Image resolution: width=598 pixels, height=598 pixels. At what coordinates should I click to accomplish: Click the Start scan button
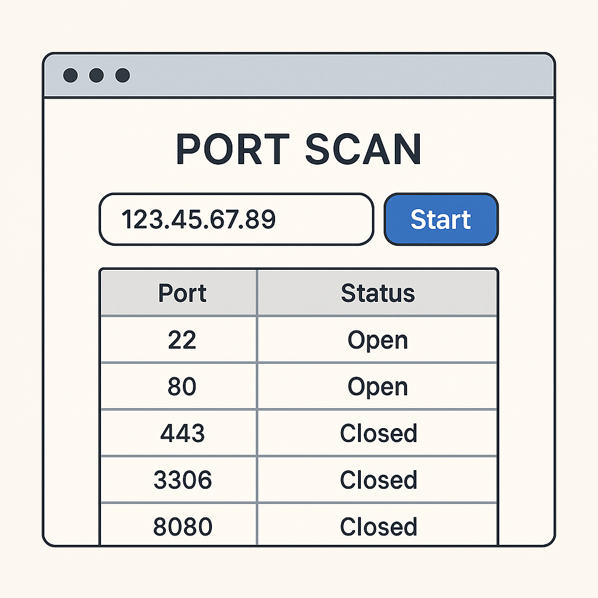(441, 219)
